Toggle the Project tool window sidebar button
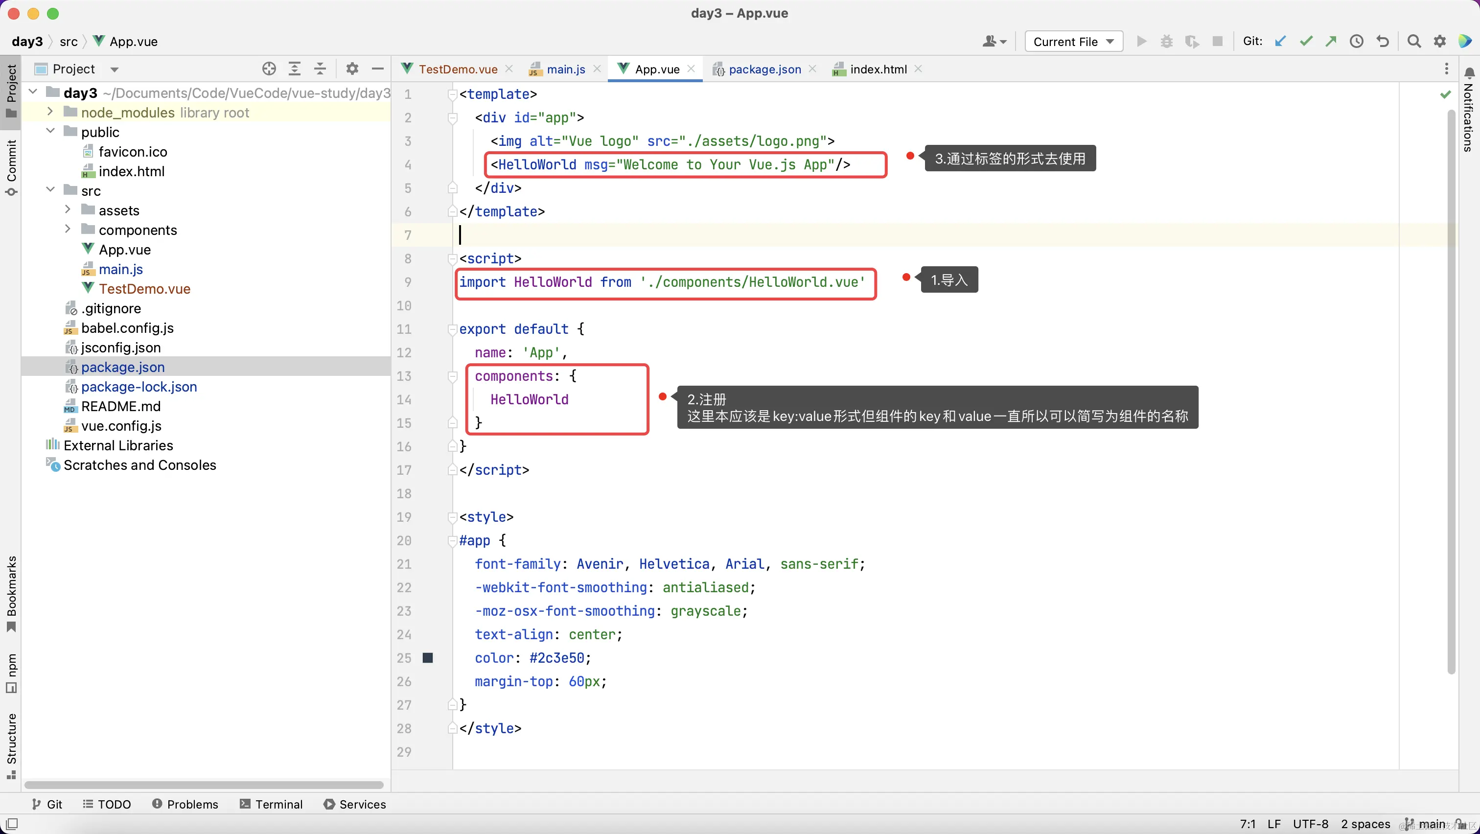 coord(11,89)
